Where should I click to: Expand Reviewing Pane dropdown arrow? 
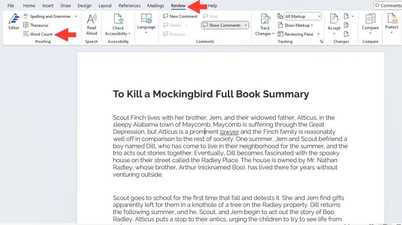[318, 34]
